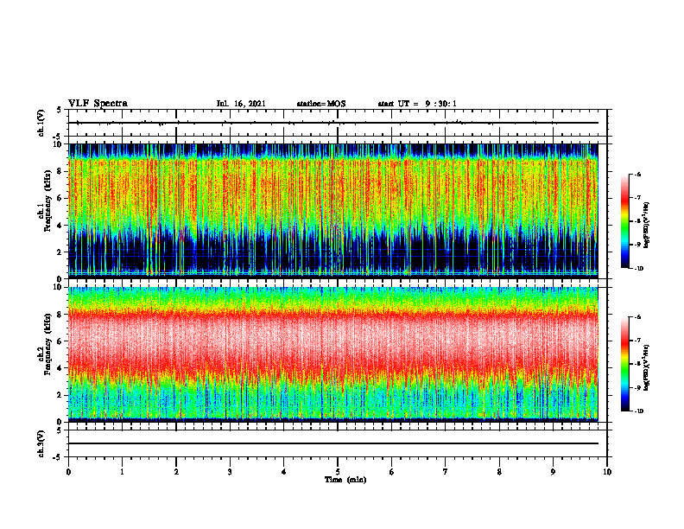Click the "10" kHz tick on ch.2 frequency axis
The image size is (684, 529).
click(x=59, y=287)
